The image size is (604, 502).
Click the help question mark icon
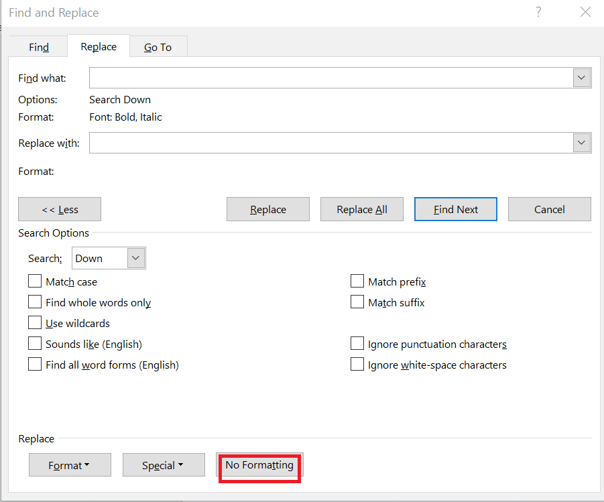[x=538, y=12]
